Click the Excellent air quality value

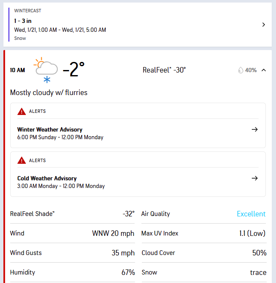pyautogui.click(x=251, y=214)
